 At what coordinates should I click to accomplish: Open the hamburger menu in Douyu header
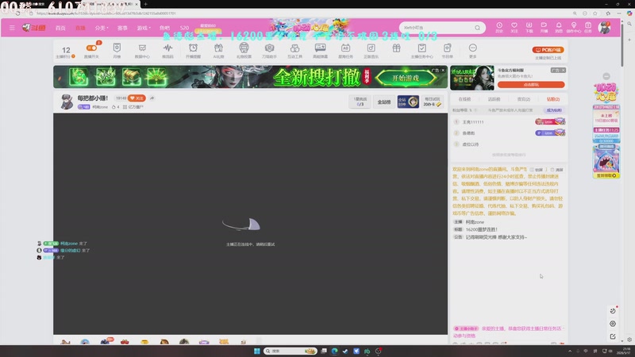click(x=12, y=28)
